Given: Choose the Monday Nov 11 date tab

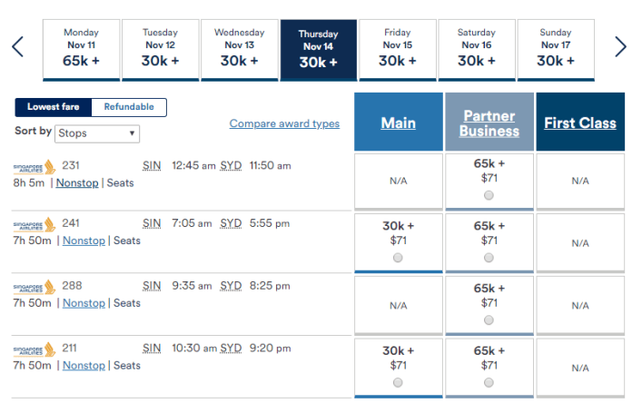Looking at the screenshot, I should 81,48.
